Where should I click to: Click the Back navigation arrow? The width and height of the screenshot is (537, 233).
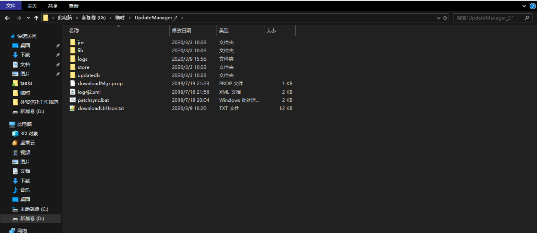coord(7,18)
